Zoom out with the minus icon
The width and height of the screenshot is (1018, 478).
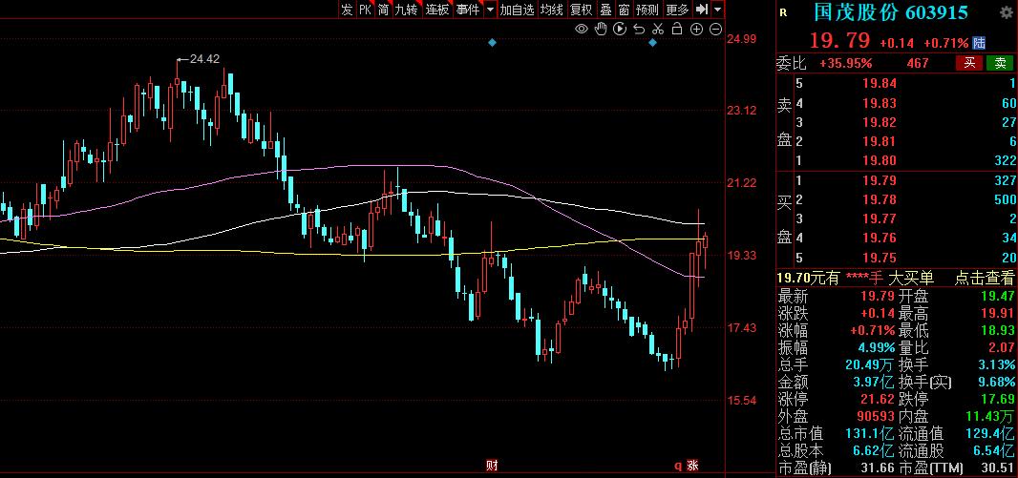pos(715,30)
